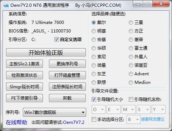Click the 引导分区 C: value
This screenshot has height=131, width=172.
34,40
